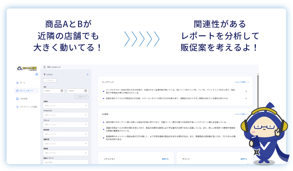Click the ×リセット button
This screenshot has height=171, width=293.
coord(50,80)
